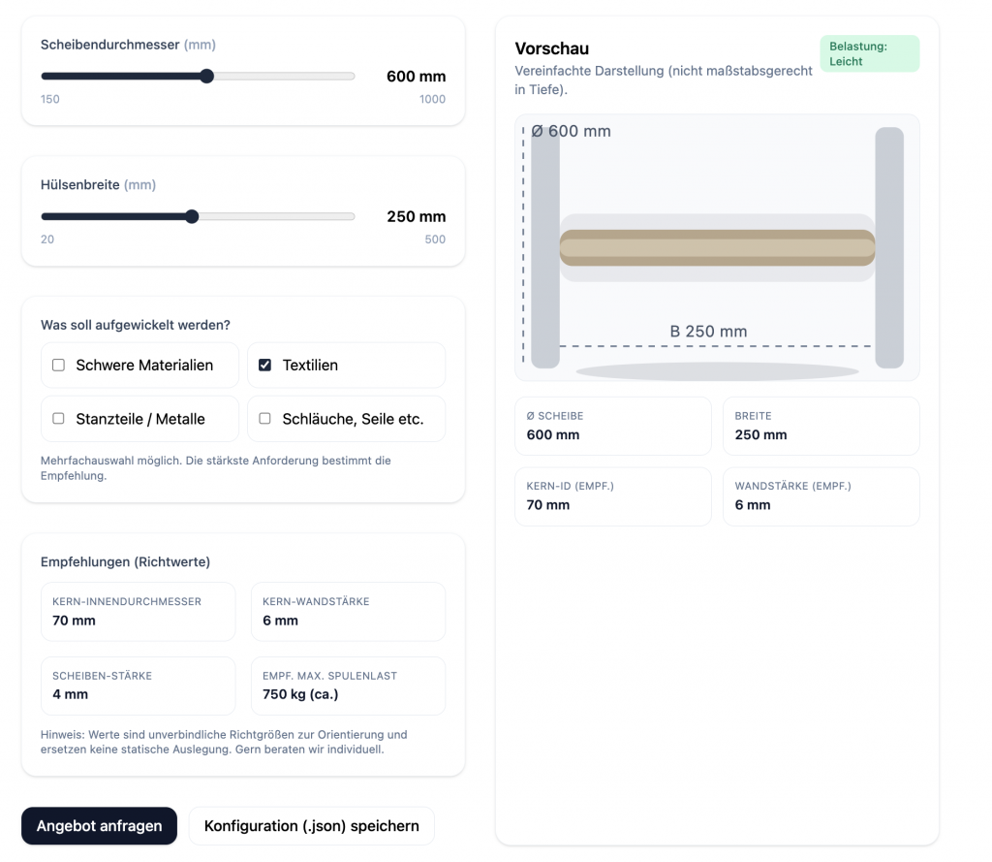Save via Konfiguration (.json) speichern button
This screenshot has height=862, width=992.
pos(311,826)
